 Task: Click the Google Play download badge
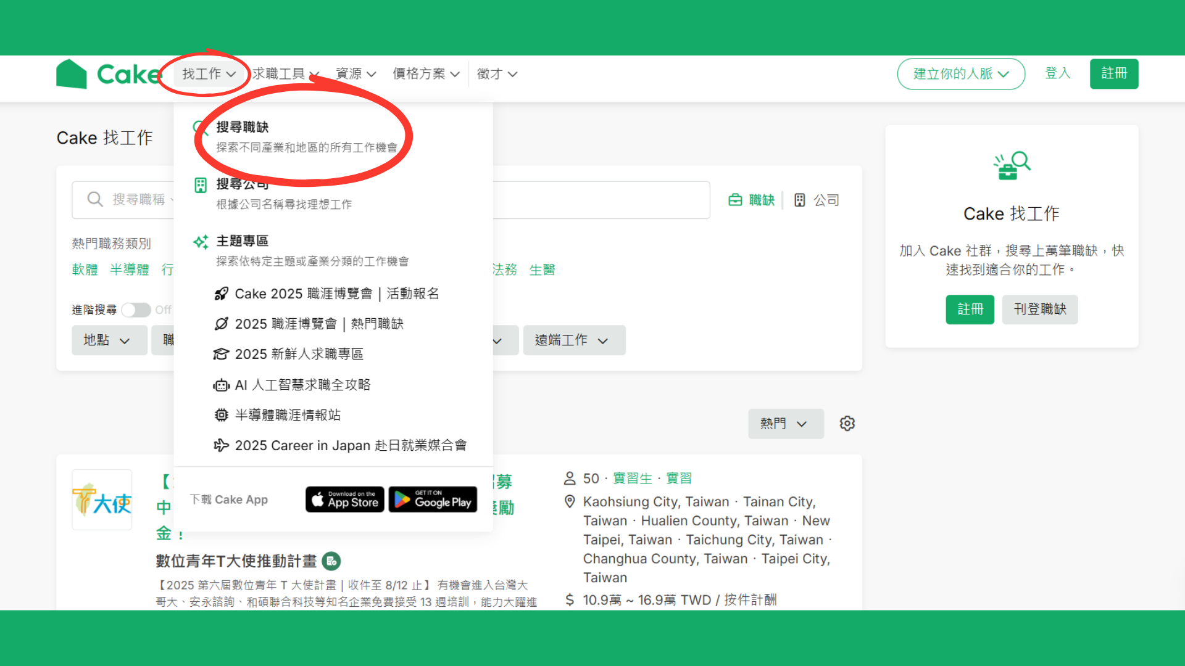tap(433, 499)
